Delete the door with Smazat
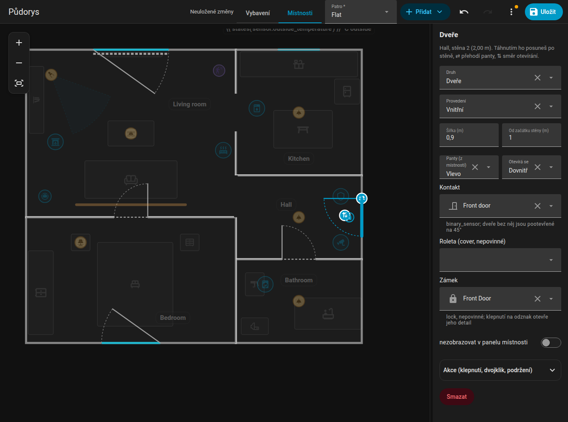This screenshot has height=422, width=568. [x=457, y=397]
